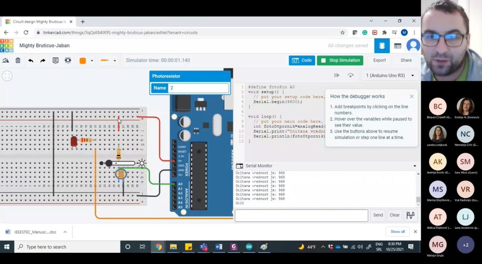The height and width of the screenshot is (264, 482).
Task: Click the rotate/mirror component icon
Action: tap(6, 61)
